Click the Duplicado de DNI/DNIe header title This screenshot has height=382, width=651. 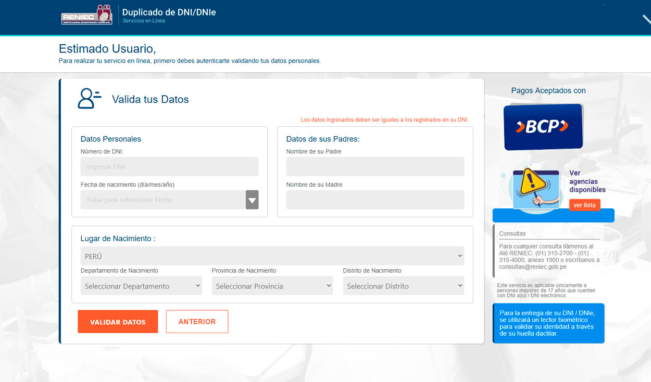169,12
